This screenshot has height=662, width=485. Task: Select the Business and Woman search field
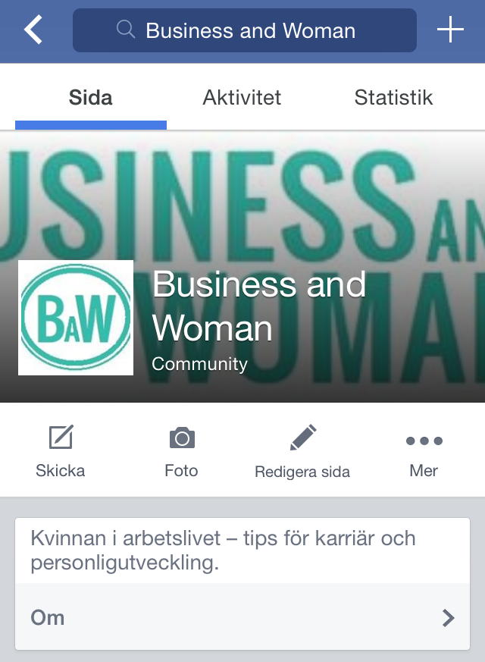245,30
